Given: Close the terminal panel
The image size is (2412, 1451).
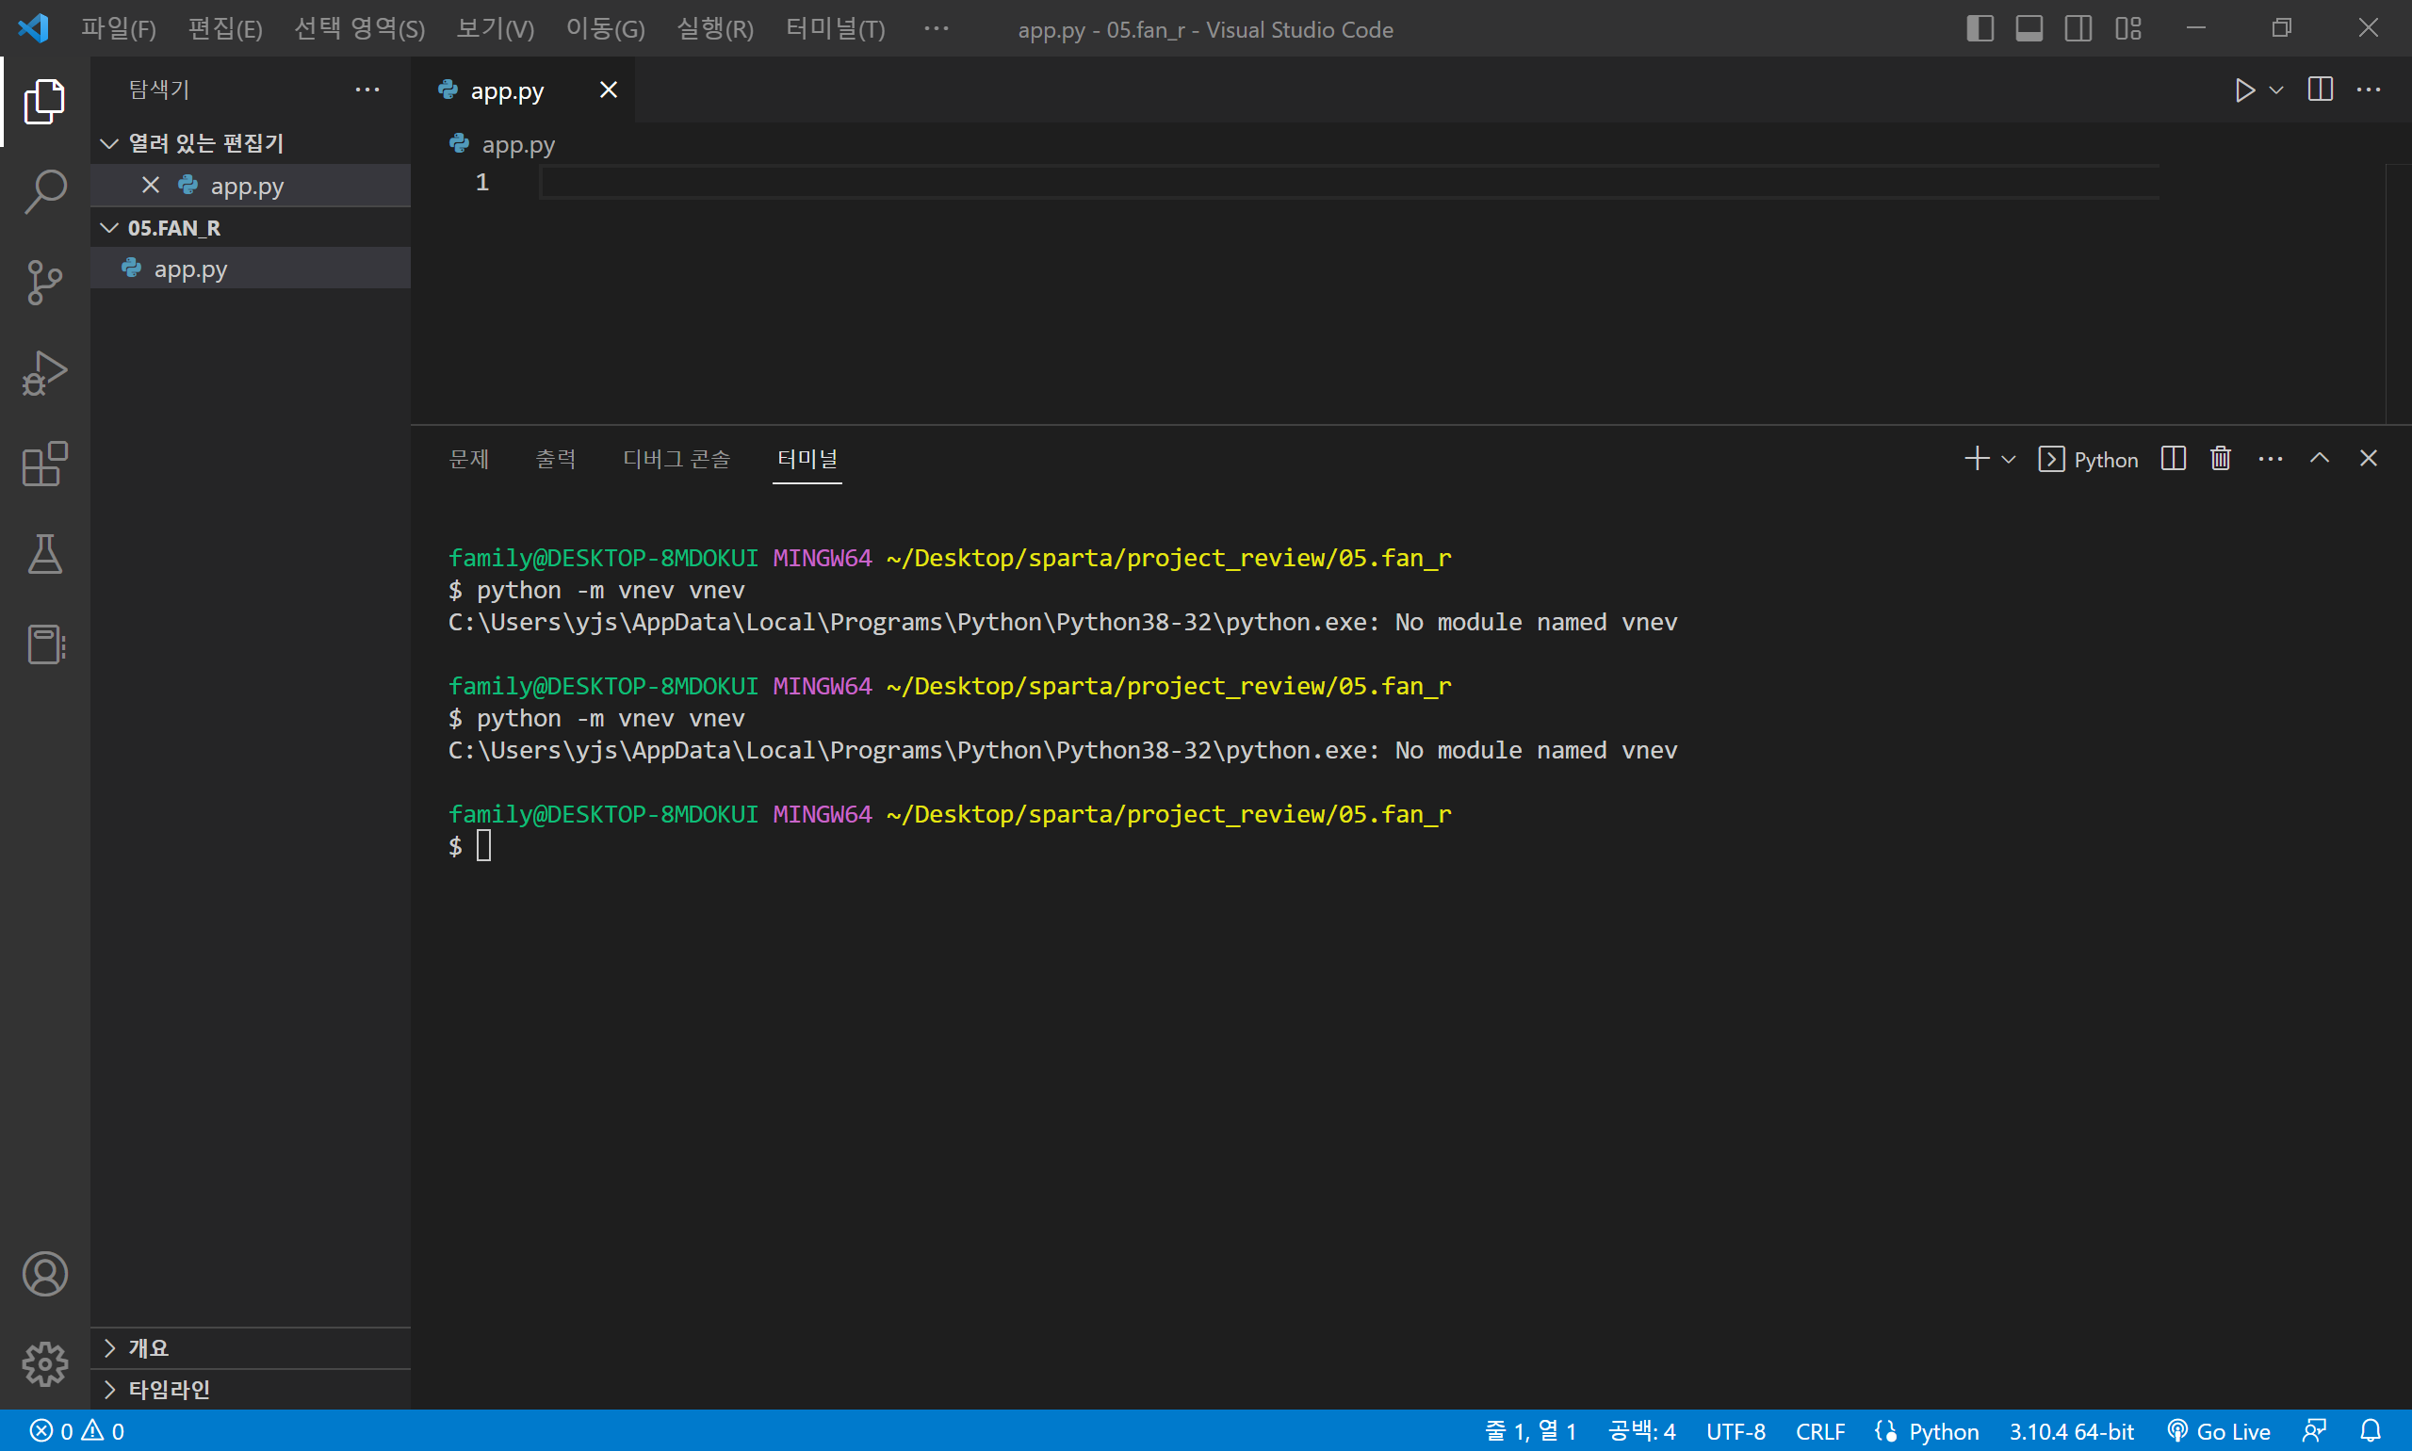Looking at the screenshot, I should (2368, 459).
